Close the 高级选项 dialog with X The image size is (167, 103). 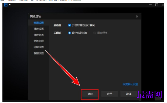pyautogui.click(x=137, y=16)
